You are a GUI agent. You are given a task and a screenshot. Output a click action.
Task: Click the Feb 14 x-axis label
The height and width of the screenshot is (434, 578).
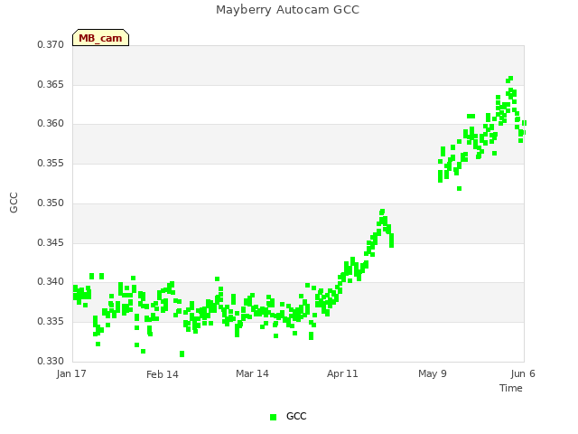tap(163, 374)
